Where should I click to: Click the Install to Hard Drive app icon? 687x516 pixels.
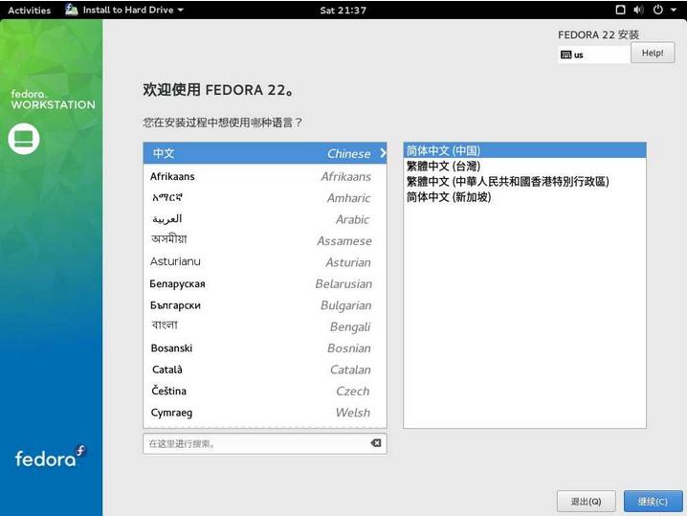click(x=72, y=10)
